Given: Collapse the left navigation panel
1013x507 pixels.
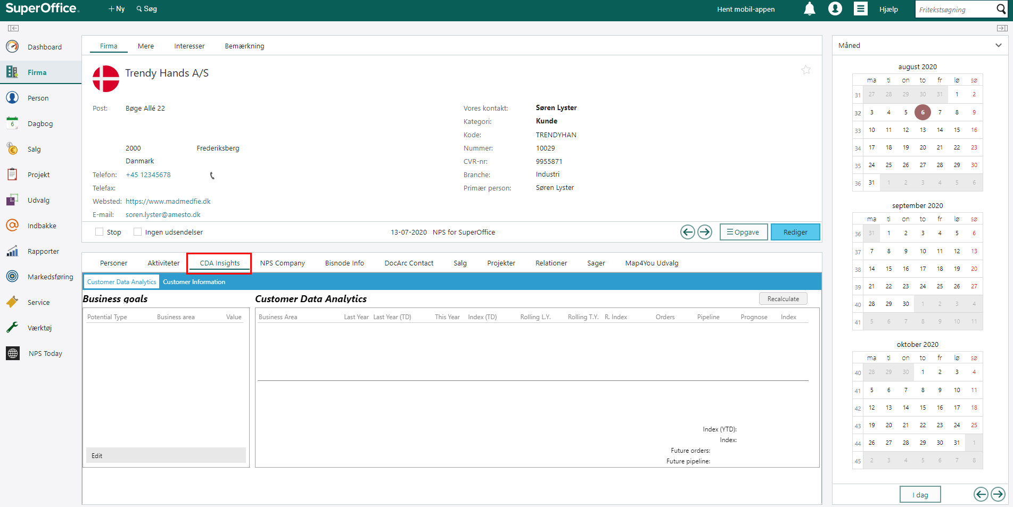Looking at the screenshot, I should point(13,28).
